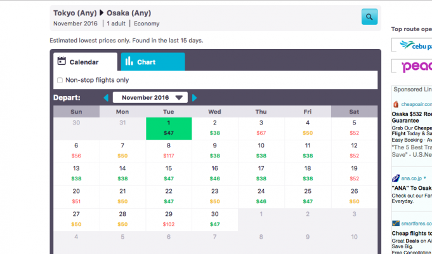
Task: Select November 3 priced at $67
Action: (x=261, y=128)
